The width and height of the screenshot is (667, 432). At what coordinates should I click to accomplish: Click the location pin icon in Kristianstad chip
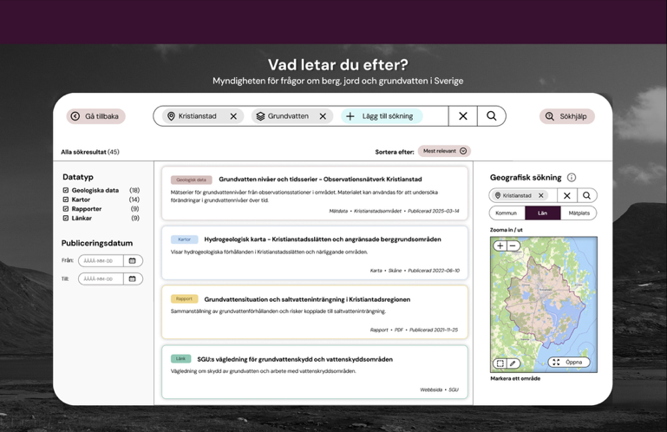(x=171, y=116)
